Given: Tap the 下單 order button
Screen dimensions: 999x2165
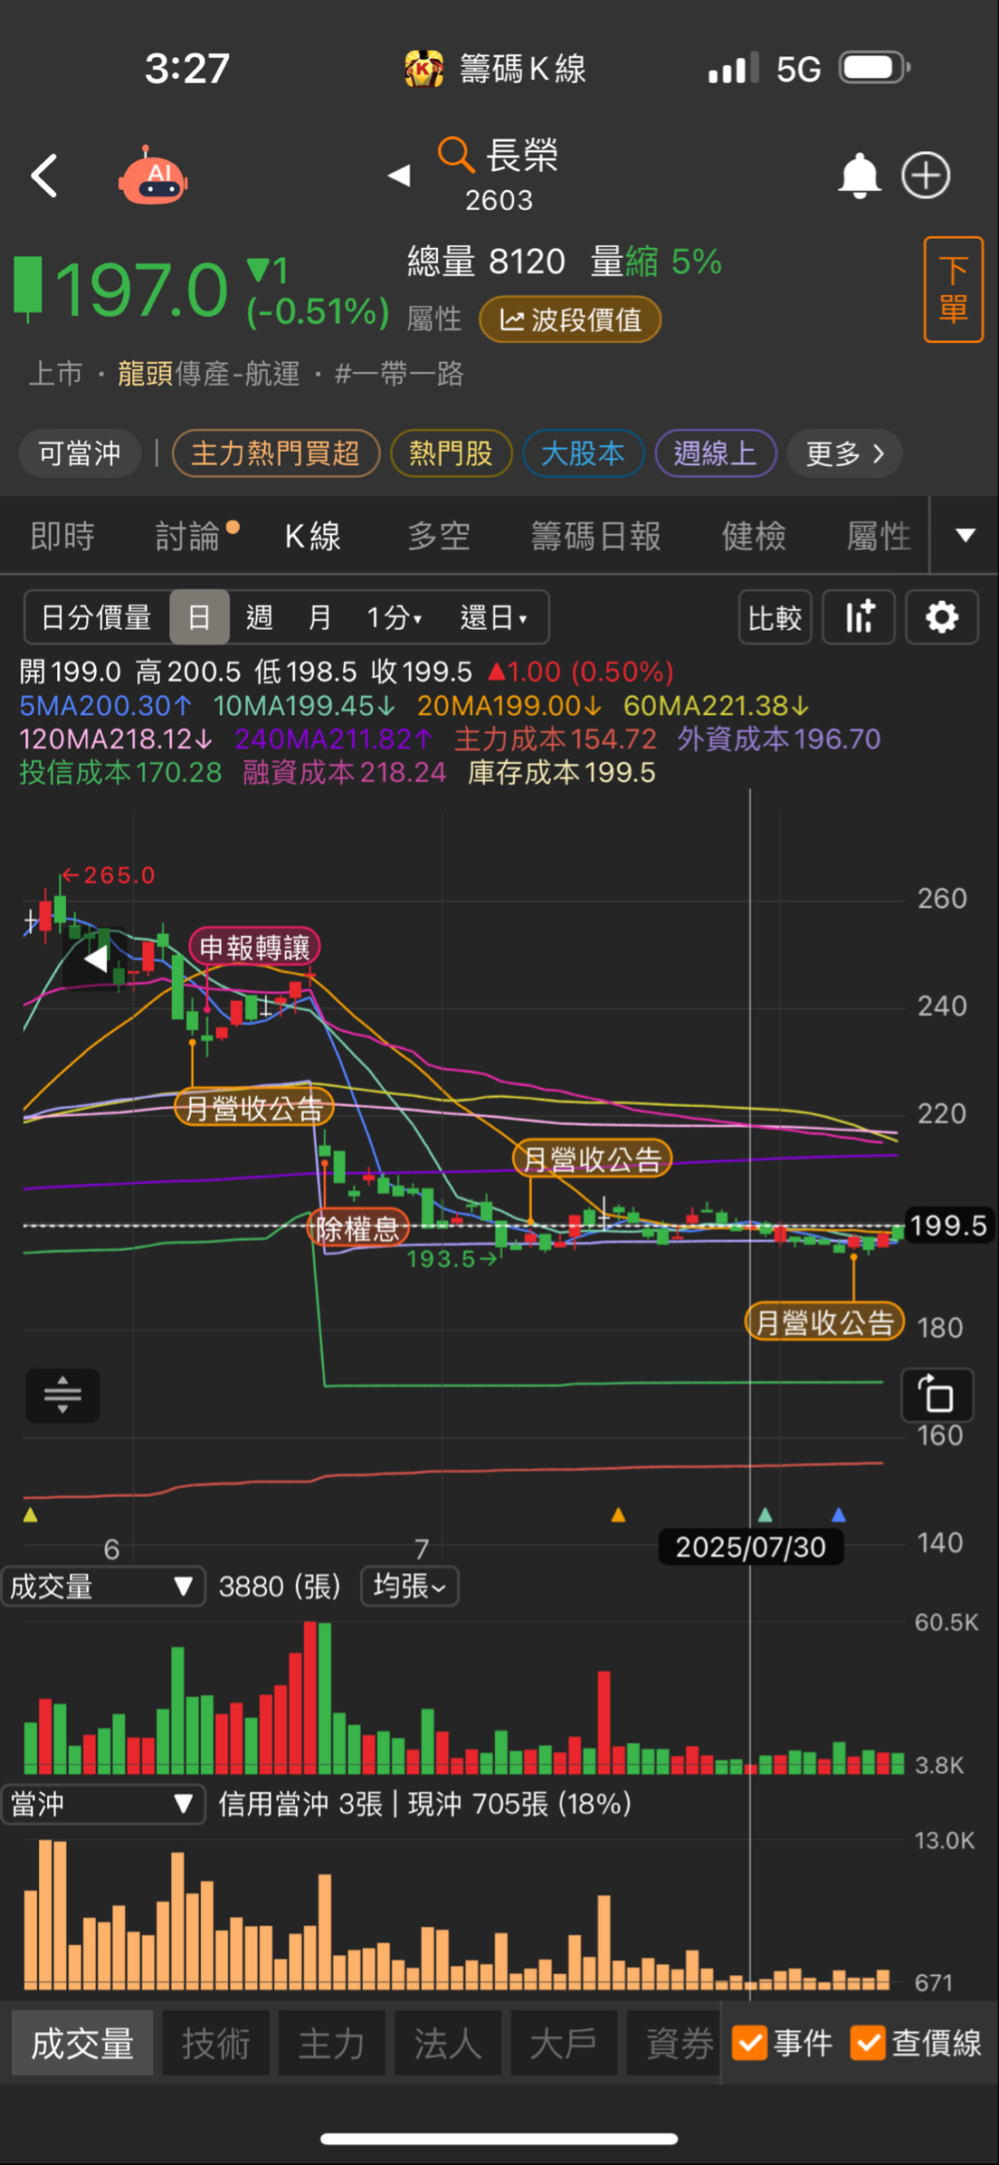Looking at the screenshot, I should pos(953,290).
